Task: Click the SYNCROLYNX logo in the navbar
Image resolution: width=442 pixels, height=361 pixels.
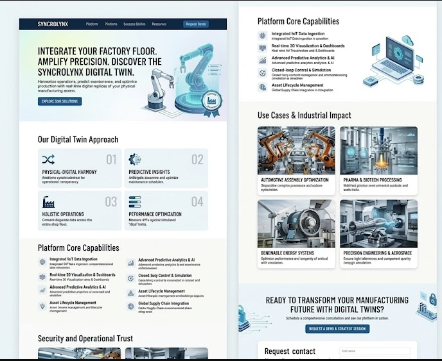Action: 53,24
